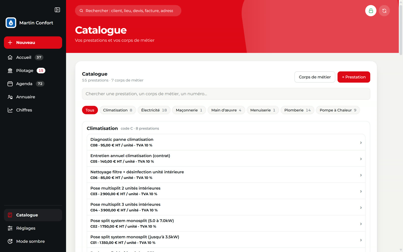Image resolution: width=403 pixels, height=252 pixels.
Task: Filter by Menuiserie category
Action: 263,110
